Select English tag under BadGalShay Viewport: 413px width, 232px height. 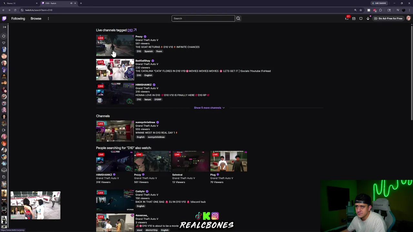click(148, 75)
